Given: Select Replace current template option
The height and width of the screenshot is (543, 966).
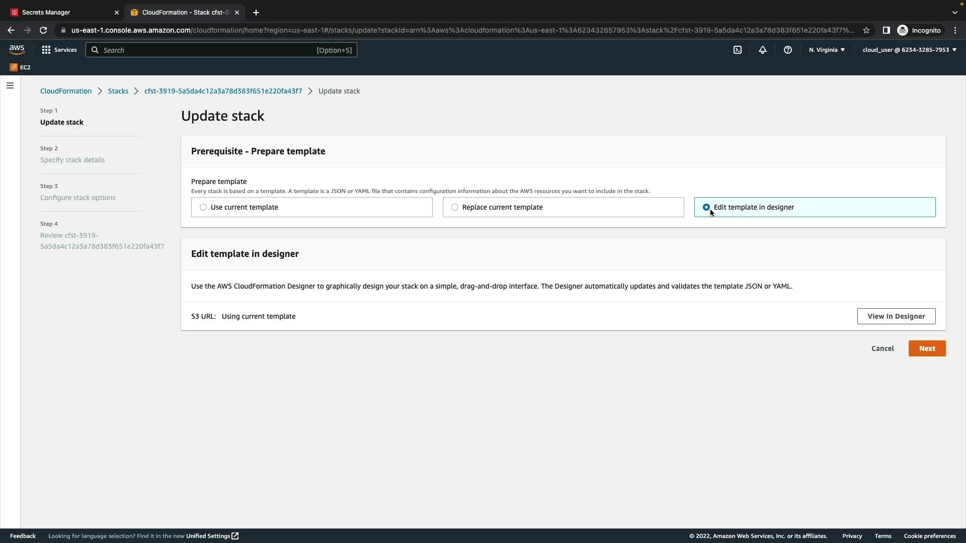Looking at the screenshot, I should pyautogui.click(x=455, y=207).
